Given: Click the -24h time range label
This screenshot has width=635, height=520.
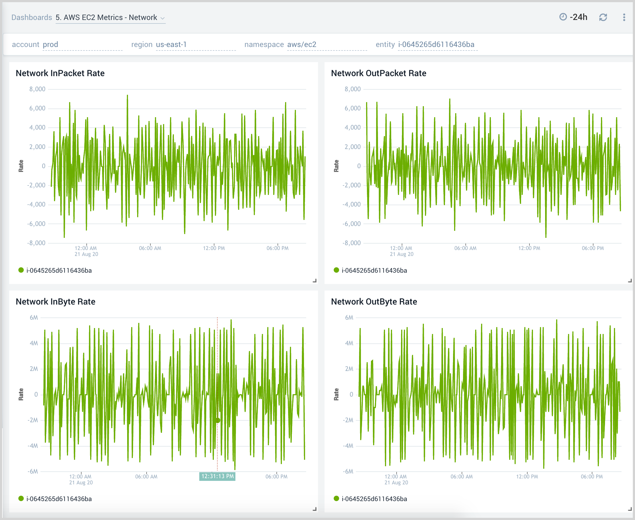Looking at the screenshot, I should 579,17.
